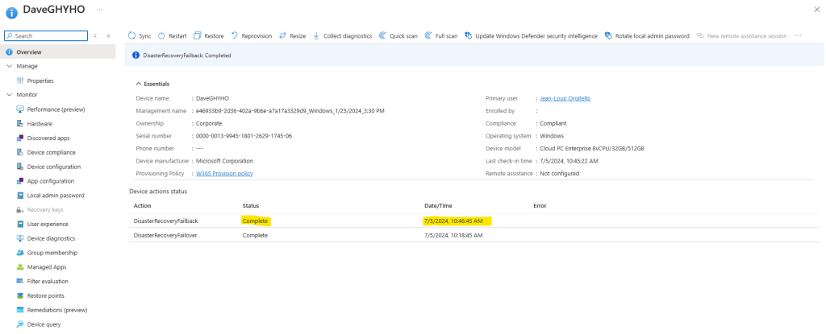Select Overview in the sidebar
Image resolution: width=826 pixels, height=334 pixels.
pos(58,52)
